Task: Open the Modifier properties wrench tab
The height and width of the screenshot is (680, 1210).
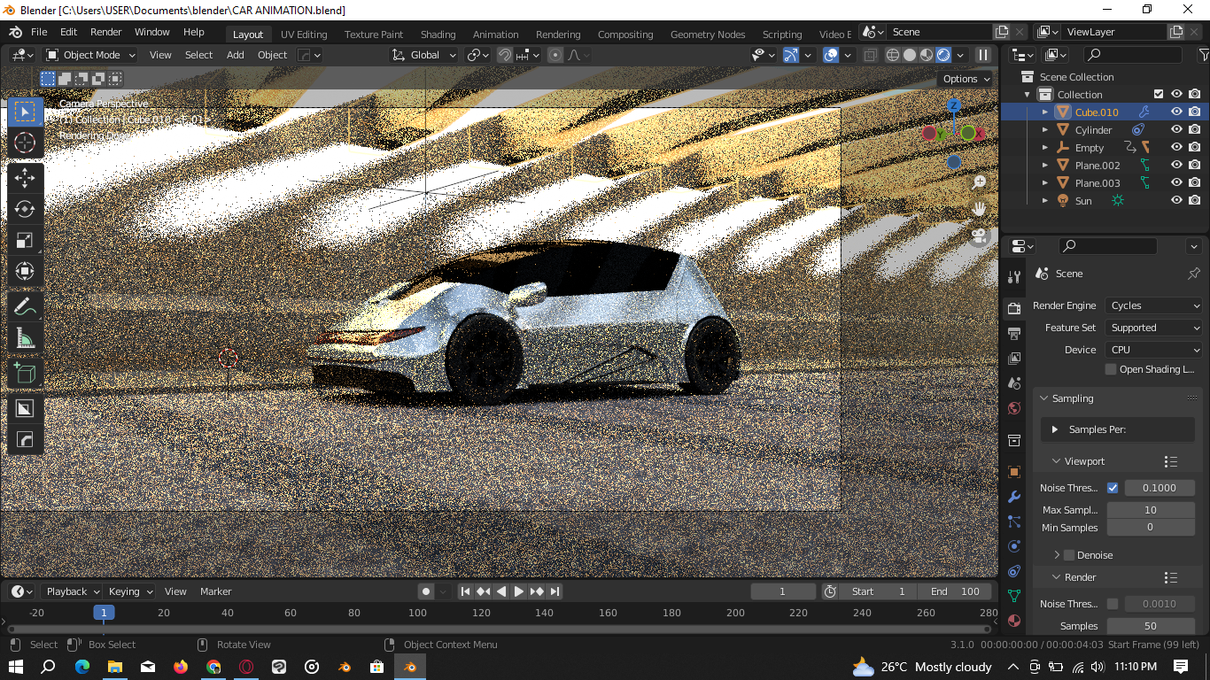Action: tap(1014, 497)
